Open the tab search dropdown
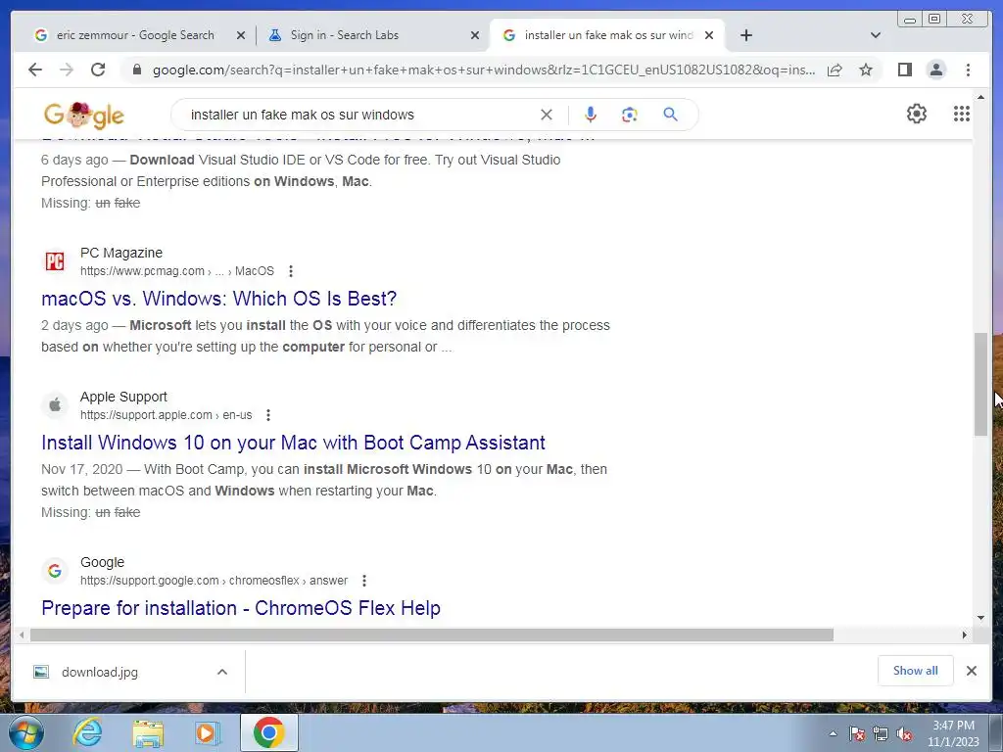The height and width of the screenshot is (752, 1003). [x=876, y=35]
